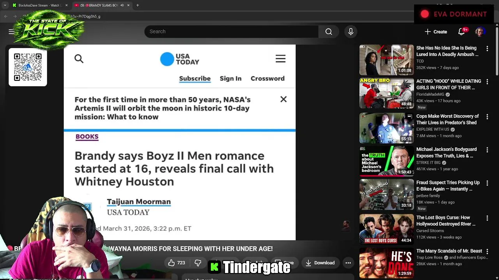This screenshot has height=280, width=499.
Task: Visit STRIKE IT BIG channel
Action: tap(428, 163)
